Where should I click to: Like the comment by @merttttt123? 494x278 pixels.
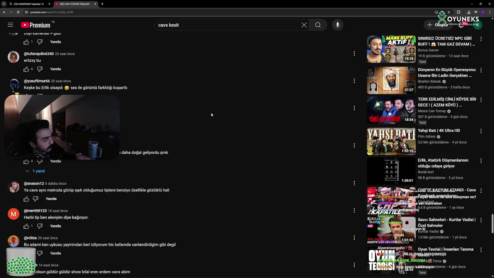tap(26, 226)
